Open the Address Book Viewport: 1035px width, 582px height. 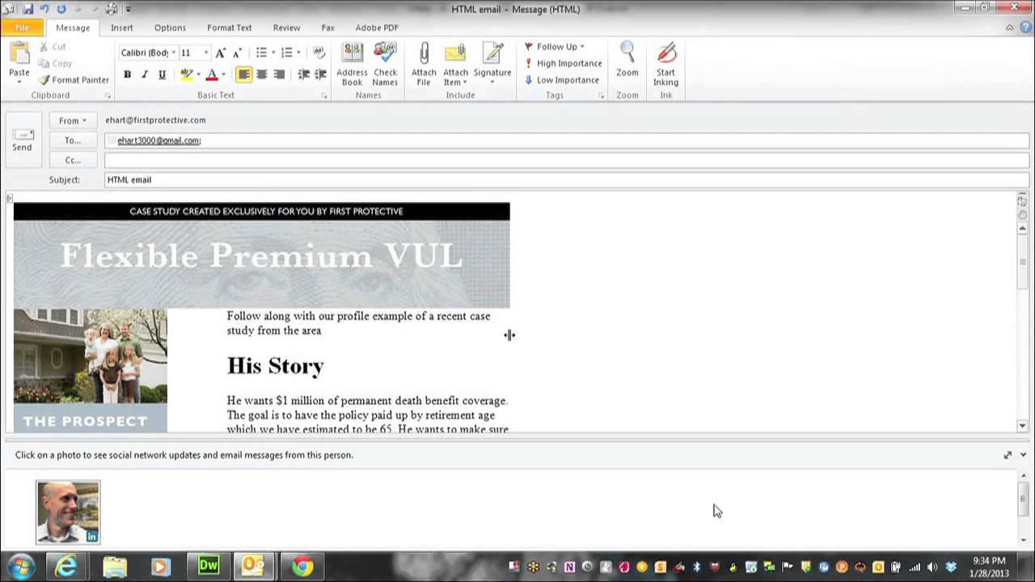click(352, 65)
